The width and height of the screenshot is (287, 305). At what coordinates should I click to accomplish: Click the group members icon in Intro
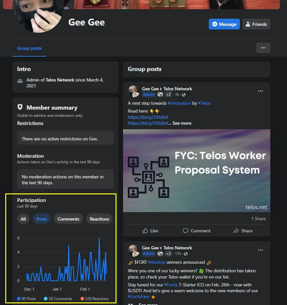tap(20, 81)
